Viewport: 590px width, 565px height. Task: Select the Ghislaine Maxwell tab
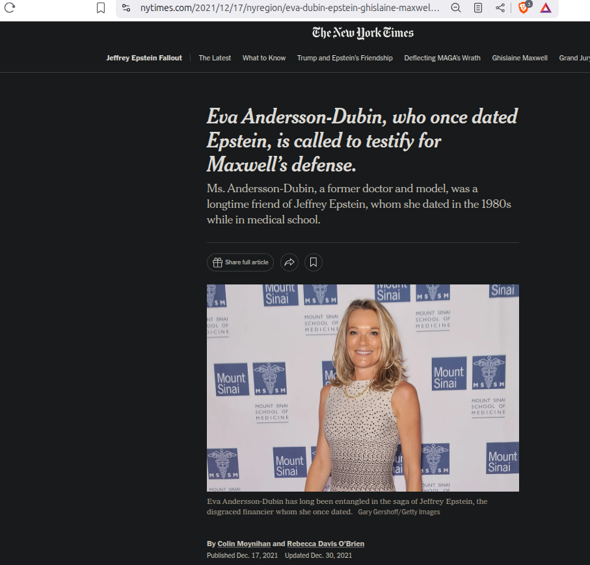520,58
